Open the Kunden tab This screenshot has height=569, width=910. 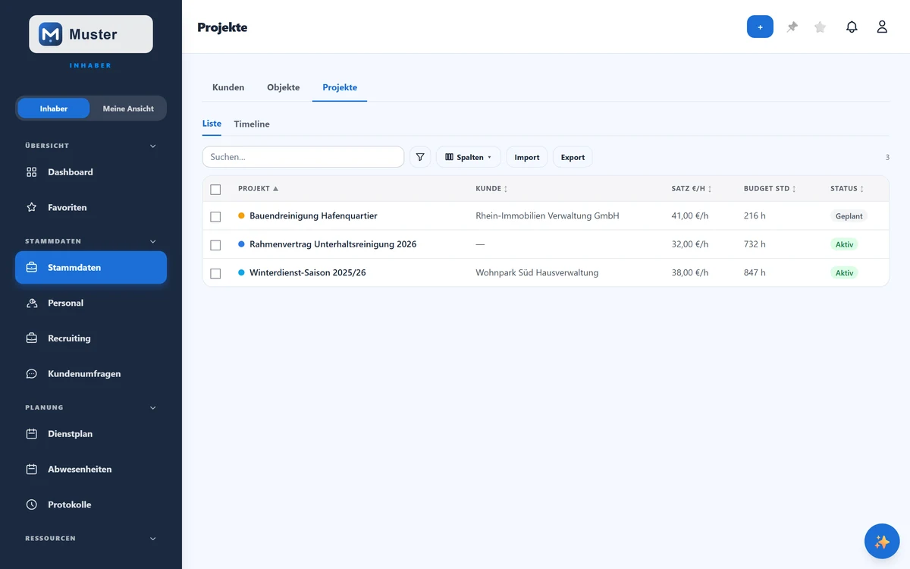click(x=228, y=87)
